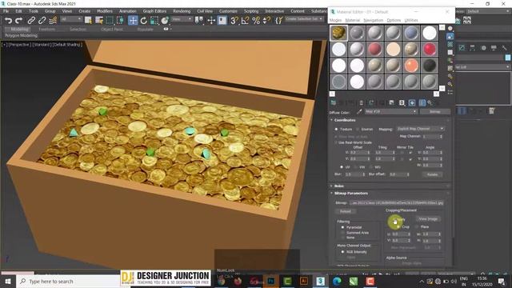Open the selection filter All dropdown
The image size is (512, 288).
(71, 19)
